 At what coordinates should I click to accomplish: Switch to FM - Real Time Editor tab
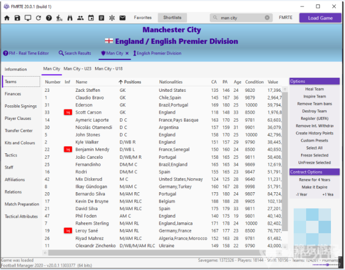pyautogui.click(x=26, y=53)
